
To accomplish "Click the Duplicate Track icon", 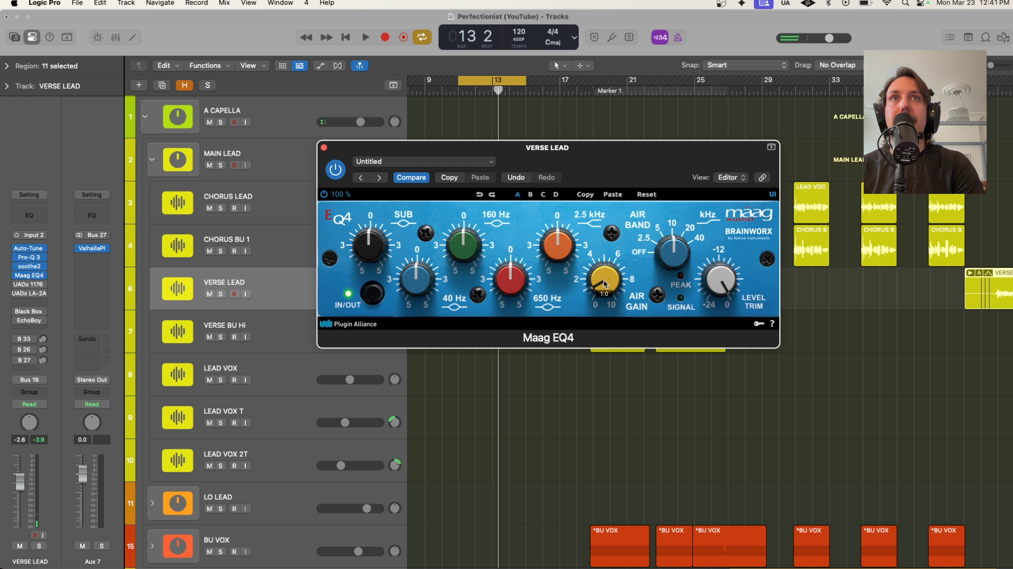I will (162, 85).
